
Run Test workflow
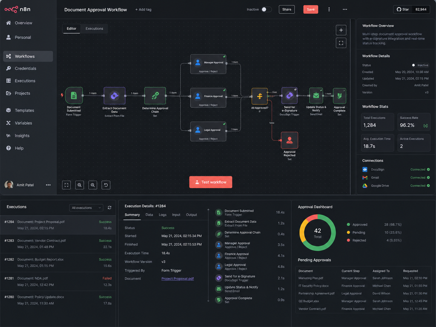[211, 182]
